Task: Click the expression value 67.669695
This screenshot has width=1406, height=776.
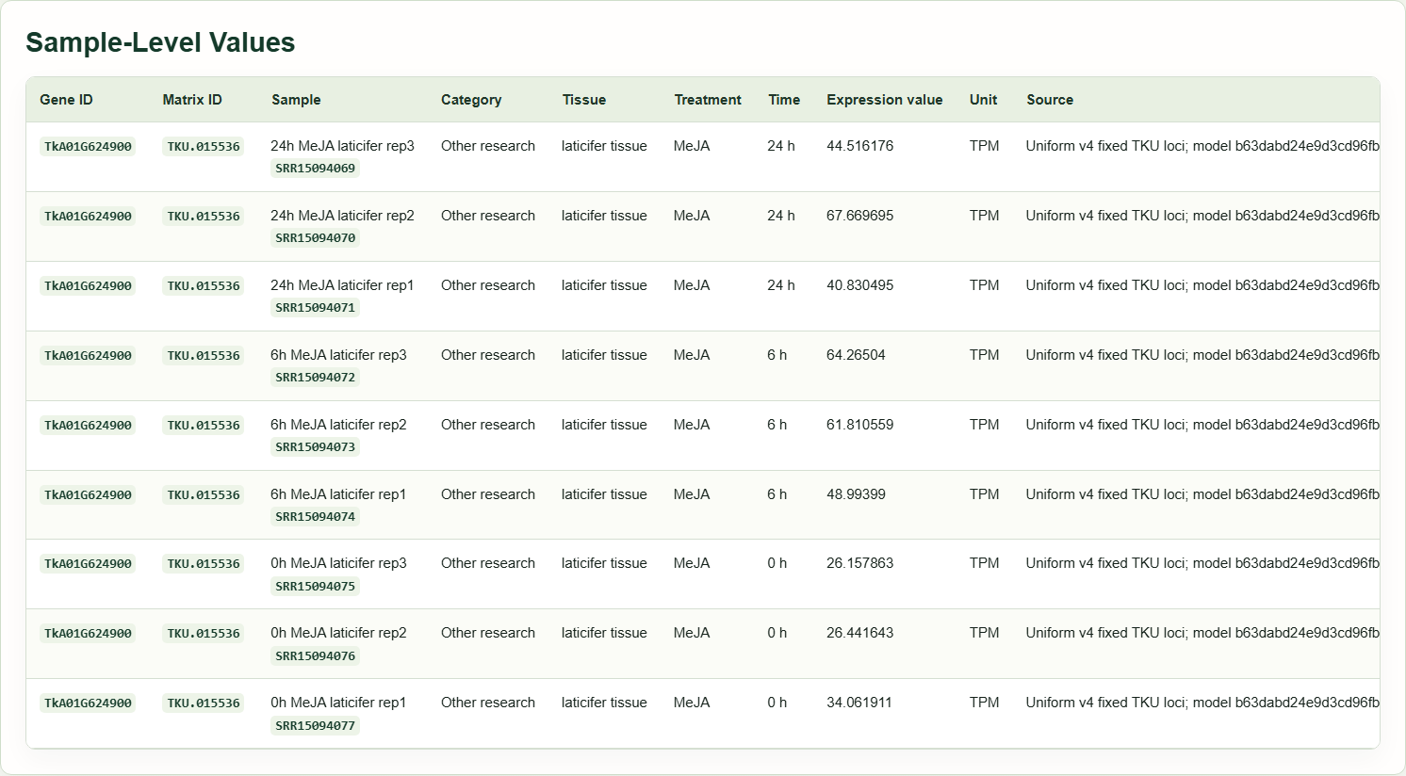Action: pyautogui.click(x=859, y=216)
